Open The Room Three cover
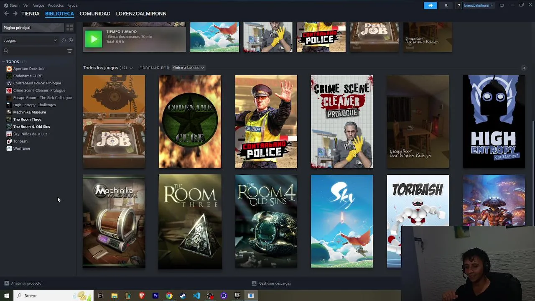The width and height of the screenshot is (535, 301). 190,221
